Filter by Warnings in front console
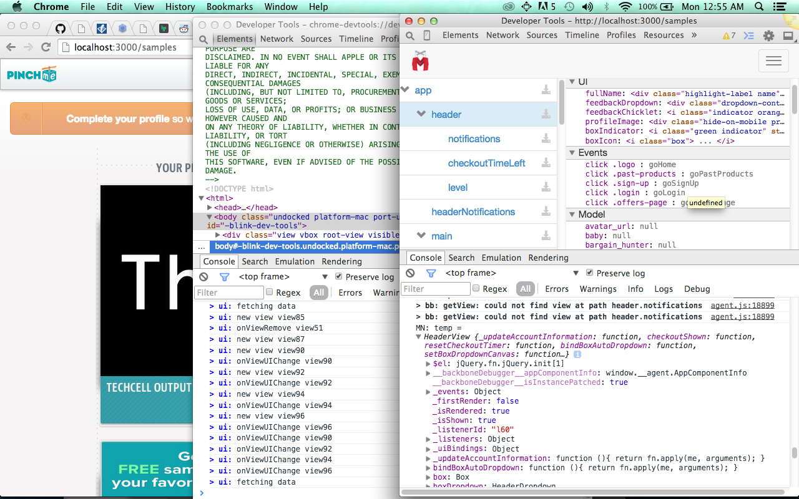The image size is (799, 499). click(598, 289)
